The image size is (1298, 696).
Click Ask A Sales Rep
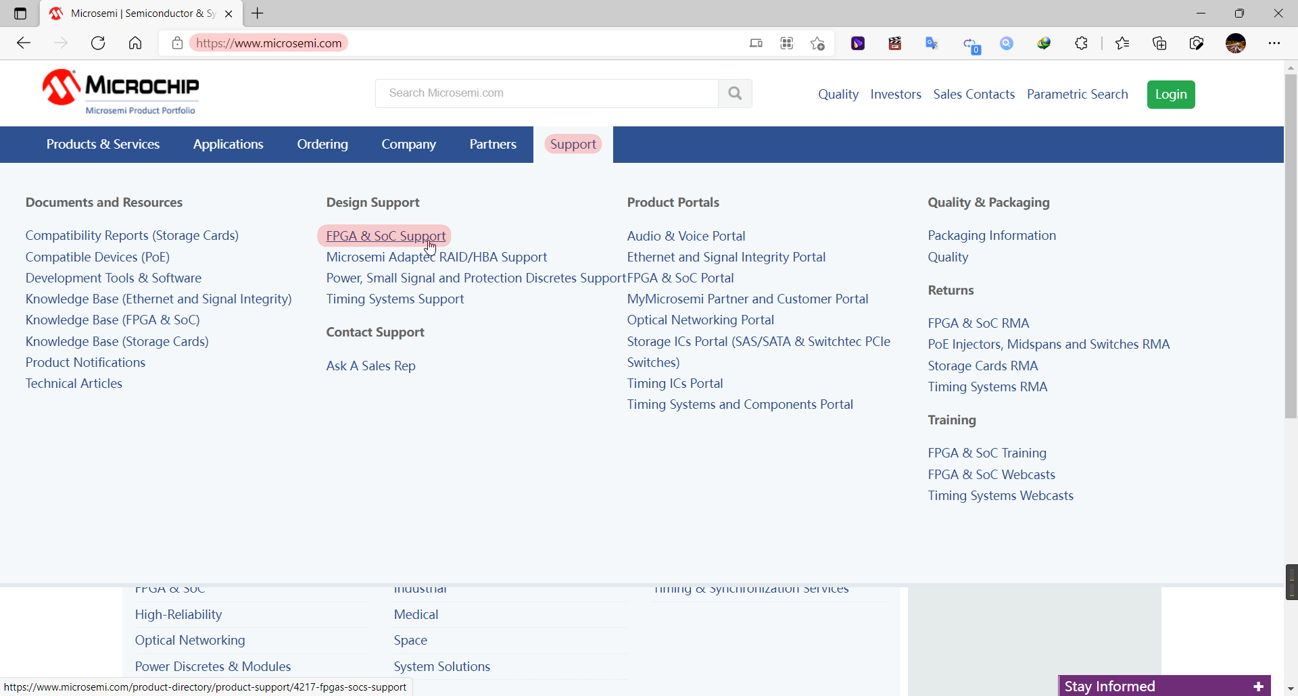tap(370, 366)
